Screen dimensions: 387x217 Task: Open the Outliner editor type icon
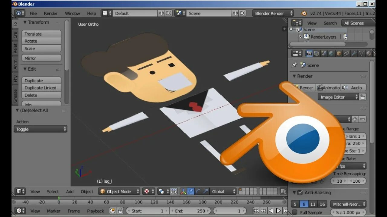(x=297, y=23)
